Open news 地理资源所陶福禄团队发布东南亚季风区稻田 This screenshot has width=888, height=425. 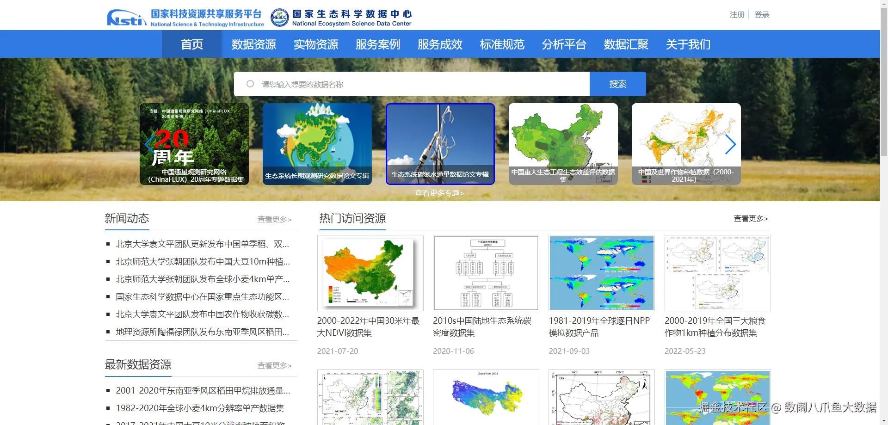pos(203,332)
